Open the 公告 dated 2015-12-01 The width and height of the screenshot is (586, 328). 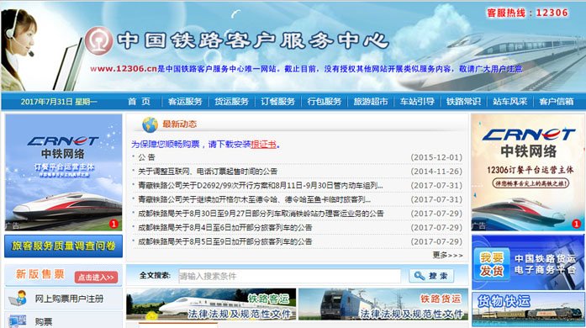tap(146, 157)
